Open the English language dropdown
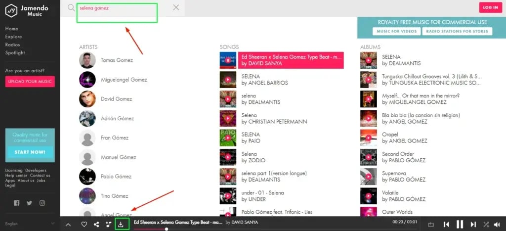Viewport: 506px width, 231px height. 30,224
